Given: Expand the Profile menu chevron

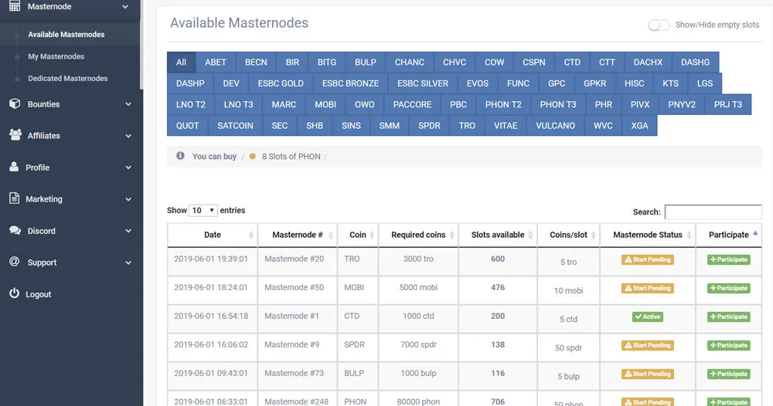Looking at the screenshot, I should (128, 167).
